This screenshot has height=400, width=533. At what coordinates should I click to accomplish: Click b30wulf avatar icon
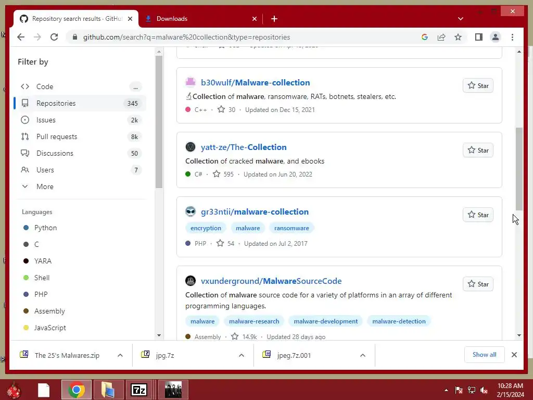pyautogui.click(x=191, y=82)
